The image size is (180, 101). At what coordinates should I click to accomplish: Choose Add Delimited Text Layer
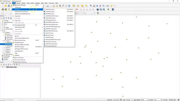coord(59,16)
